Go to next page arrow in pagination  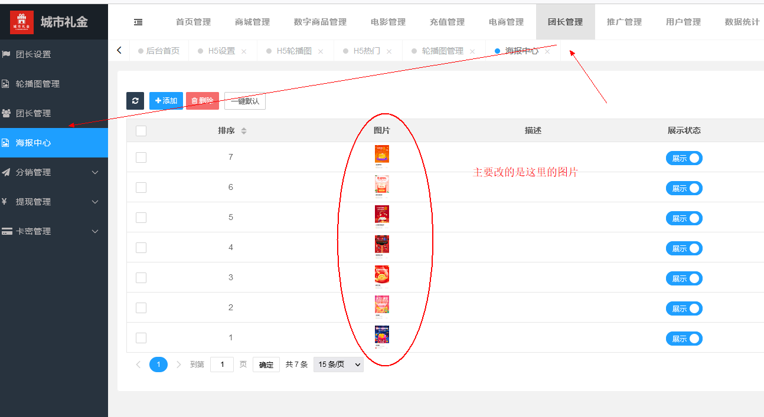179,365
